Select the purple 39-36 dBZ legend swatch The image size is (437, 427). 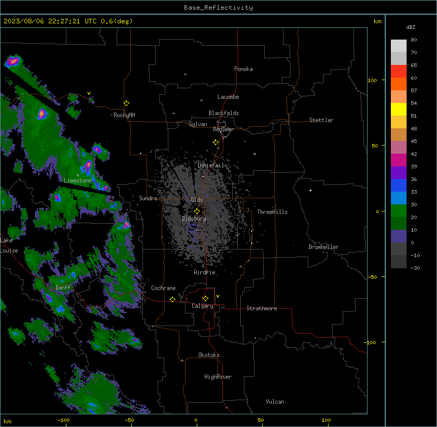(x=398, y=173)
